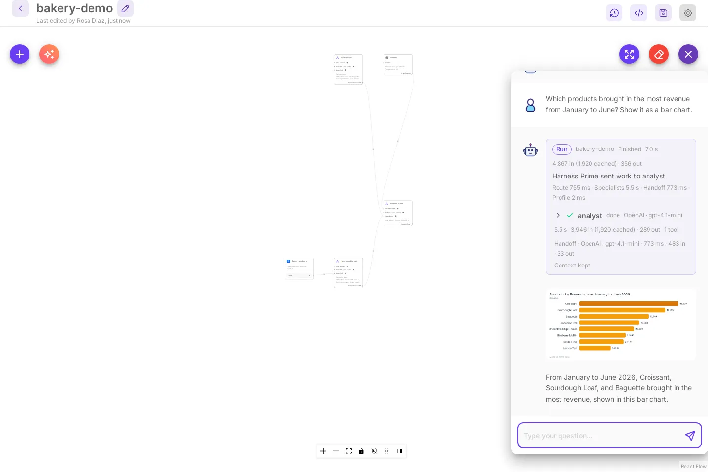708x472 pixels.
Task: Toggle the half-filled square canvas control
Action: pos(400,451)
